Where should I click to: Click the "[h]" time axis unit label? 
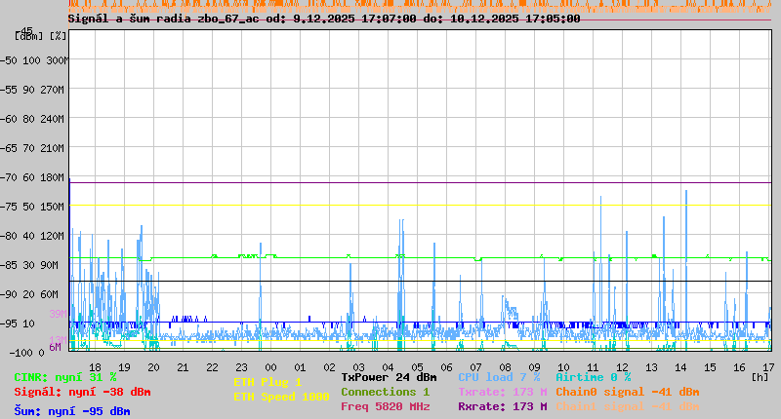pyautogui.click(x=760, y=377)
